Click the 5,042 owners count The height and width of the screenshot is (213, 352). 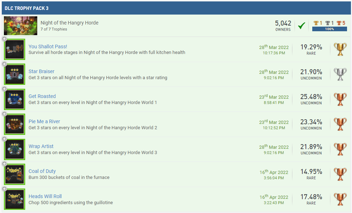tap(283, 23)
